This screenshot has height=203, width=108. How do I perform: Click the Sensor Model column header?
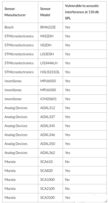click(45, 12)
